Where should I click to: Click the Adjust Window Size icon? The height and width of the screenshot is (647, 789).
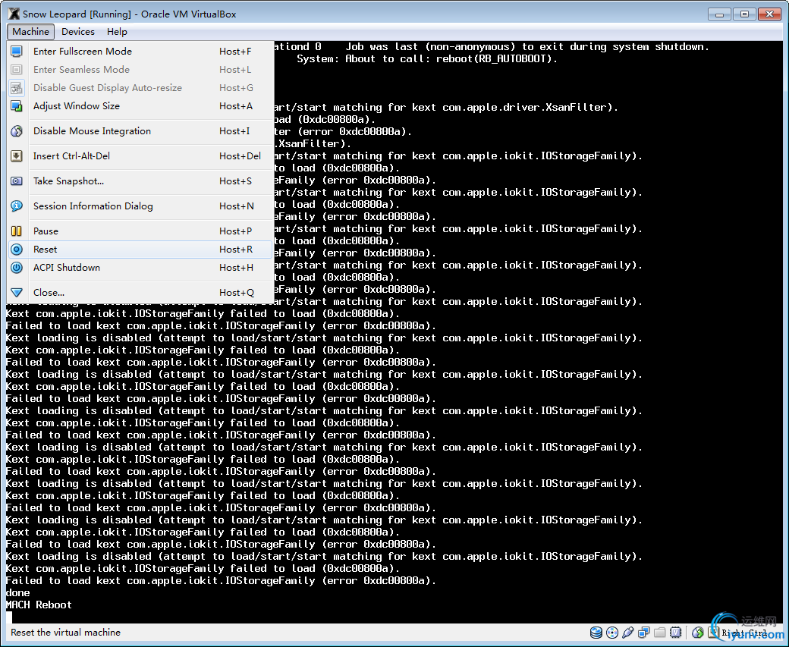coord(17,106)
